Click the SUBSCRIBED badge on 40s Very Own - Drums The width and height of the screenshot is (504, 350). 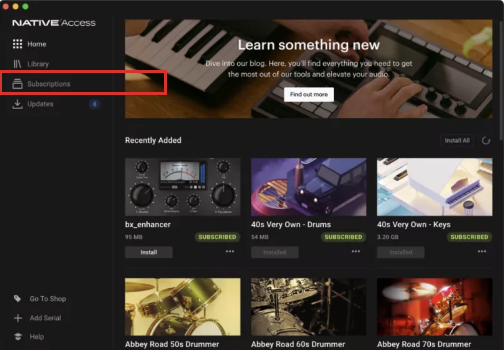click(343, 237)
